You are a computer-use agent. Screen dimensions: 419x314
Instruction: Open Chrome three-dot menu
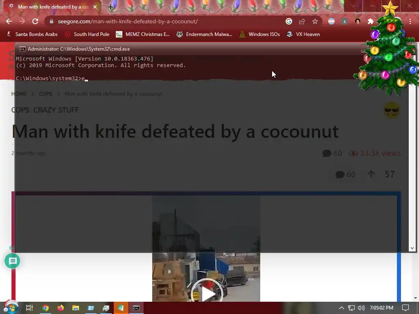pyautogui.click(x=410, y=21)
